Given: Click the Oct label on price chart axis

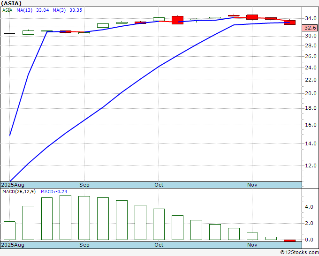Looking at the screenshot, I should (159, 185).
